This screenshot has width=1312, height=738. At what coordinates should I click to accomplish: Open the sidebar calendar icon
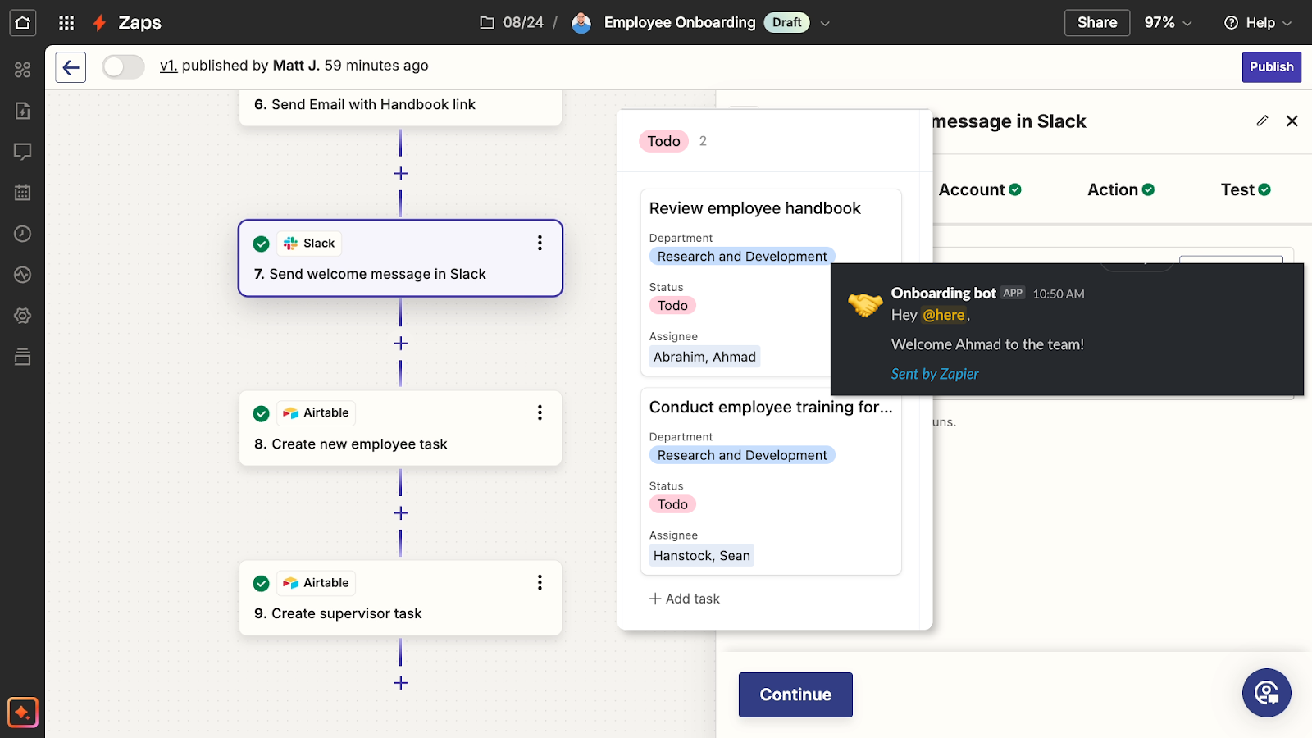[x=23, y=193]
